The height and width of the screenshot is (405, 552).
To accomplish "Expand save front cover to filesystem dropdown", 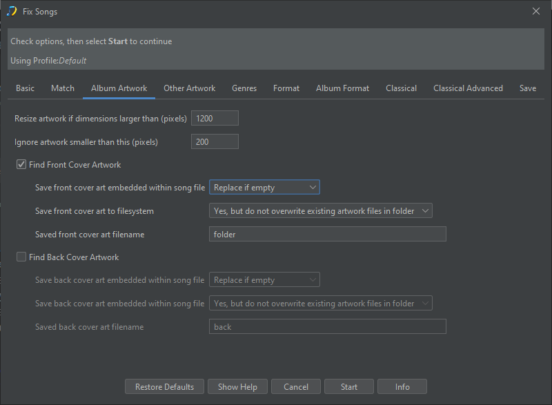I will point(321,211).
